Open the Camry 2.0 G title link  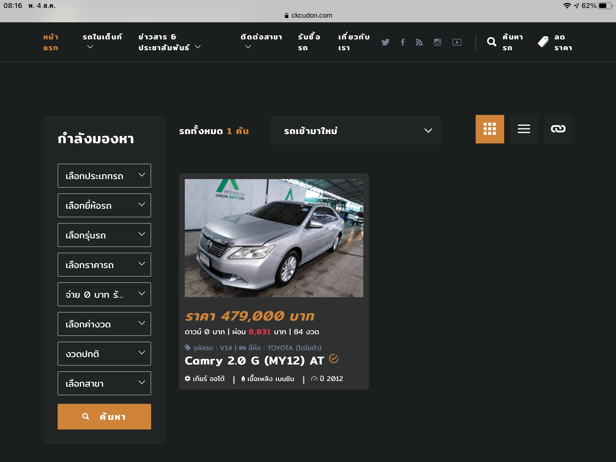pos(254,361)
